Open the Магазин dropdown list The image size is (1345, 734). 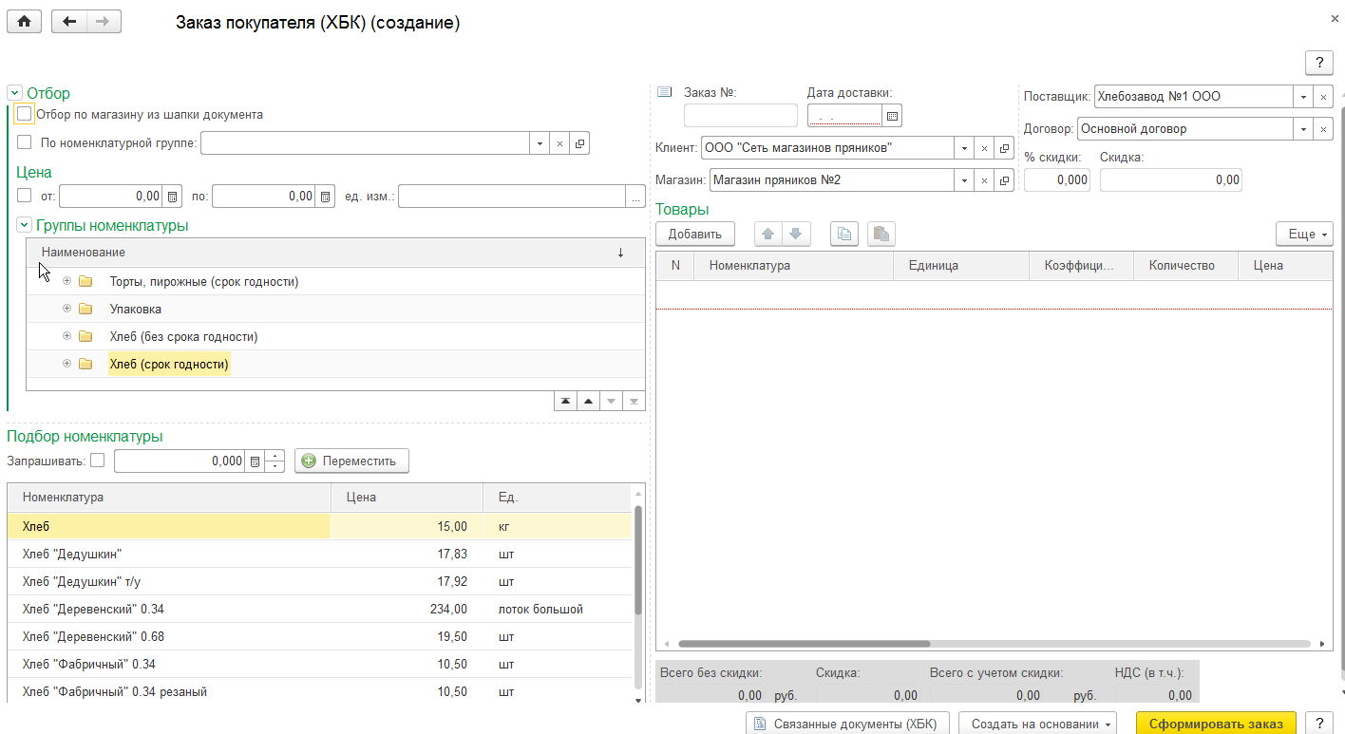(964, 180)
